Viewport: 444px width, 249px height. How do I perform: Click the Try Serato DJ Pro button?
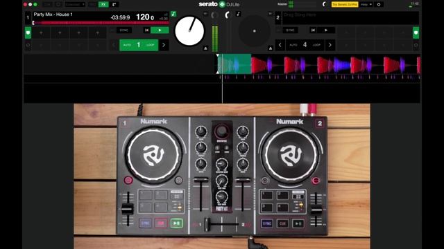(345, 5)
